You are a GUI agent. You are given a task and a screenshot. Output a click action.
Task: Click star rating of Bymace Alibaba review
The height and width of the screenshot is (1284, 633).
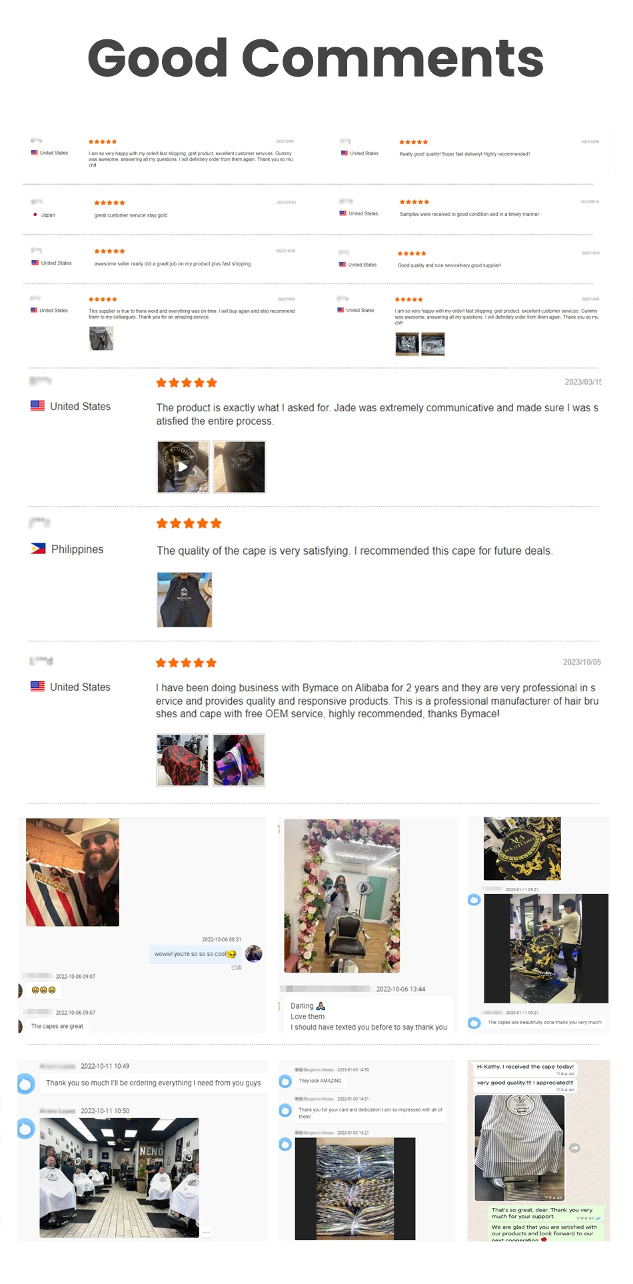(186, 663)
